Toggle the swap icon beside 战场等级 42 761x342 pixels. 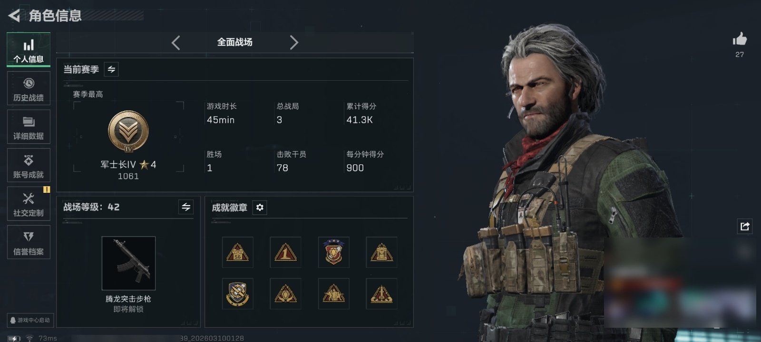pyautogui.click(x=186, y=207)
